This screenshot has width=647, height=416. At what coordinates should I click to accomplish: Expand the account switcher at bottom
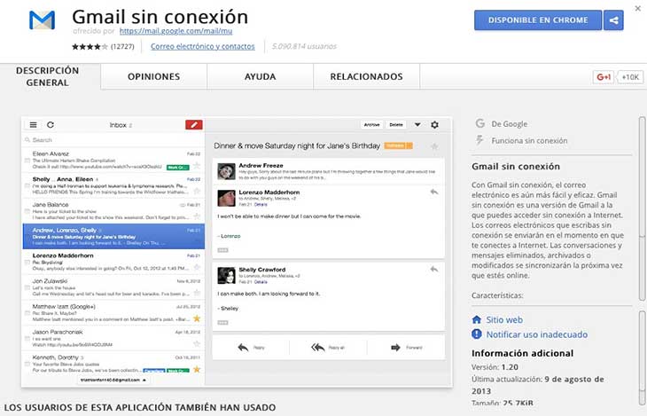113,380
